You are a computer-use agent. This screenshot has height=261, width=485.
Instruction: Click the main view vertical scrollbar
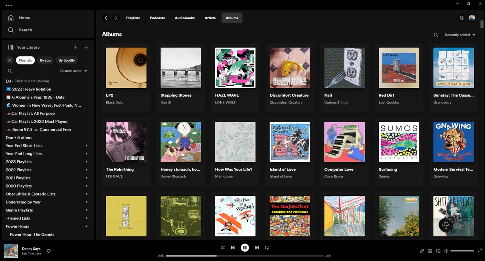point(482,24)
